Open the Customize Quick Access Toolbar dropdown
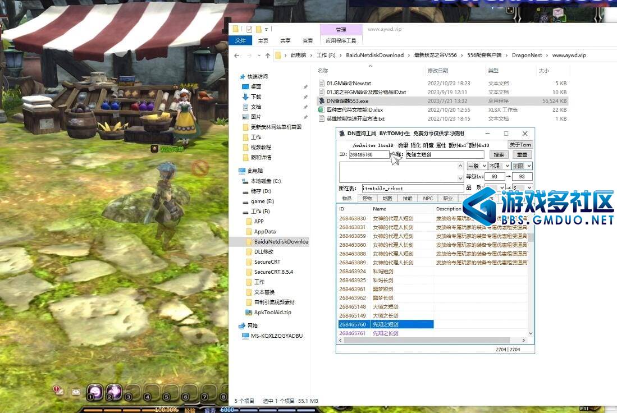This screenshot has width=617, height=413. [x=267, y=29]
